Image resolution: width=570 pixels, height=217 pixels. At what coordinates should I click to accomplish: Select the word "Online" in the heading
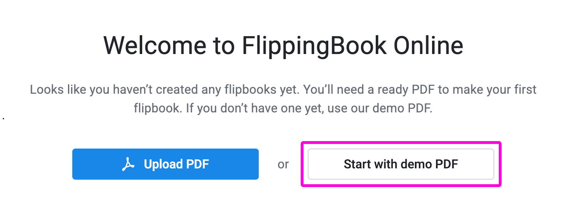[428, 46]
